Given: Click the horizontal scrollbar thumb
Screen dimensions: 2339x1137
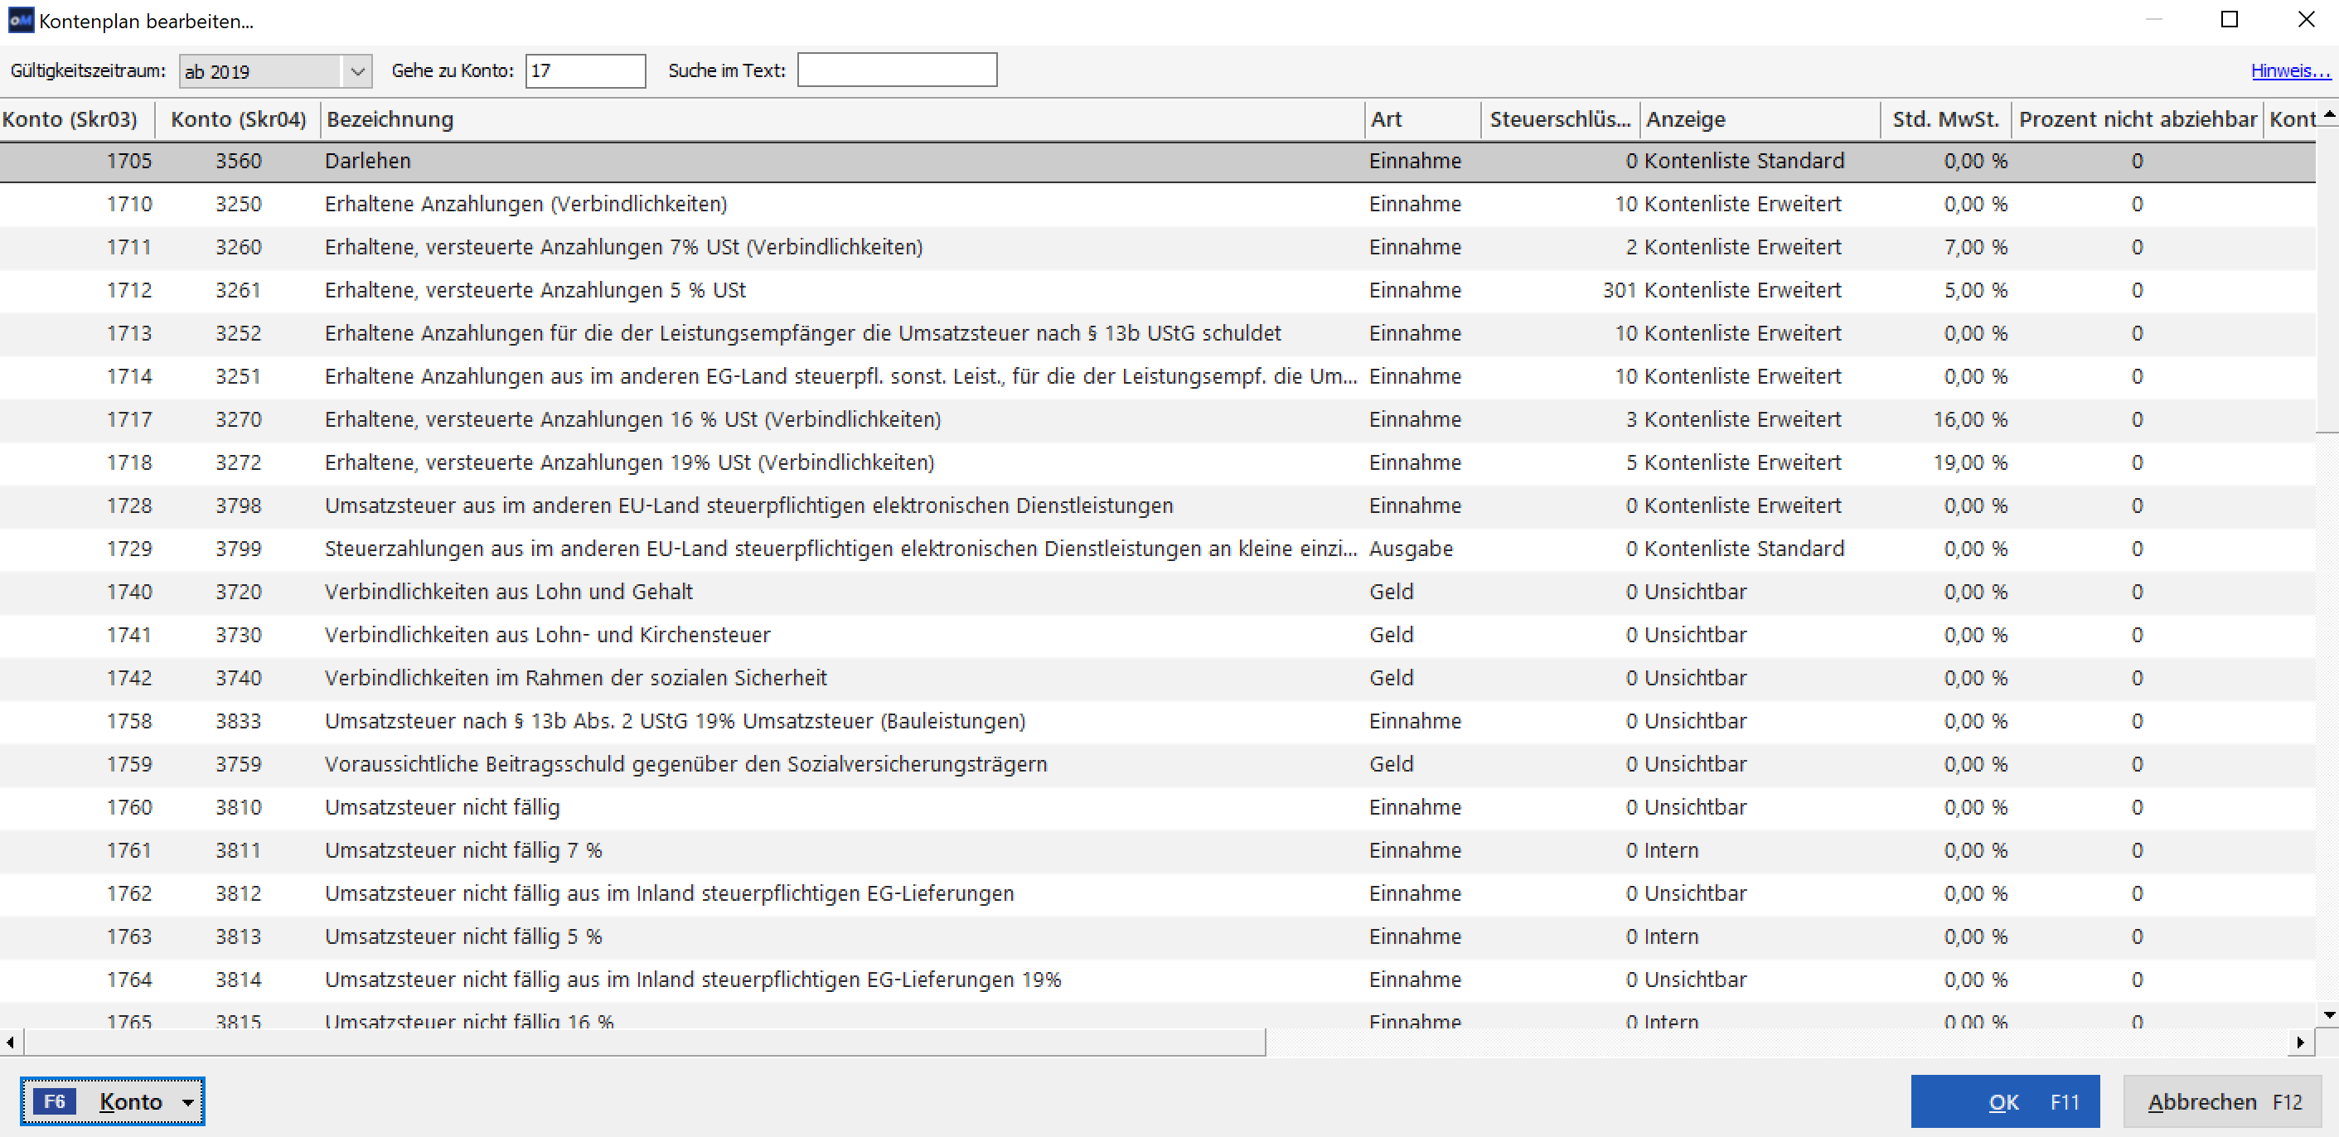Looking at the screenshot, I should click(x=644, y=1043).
